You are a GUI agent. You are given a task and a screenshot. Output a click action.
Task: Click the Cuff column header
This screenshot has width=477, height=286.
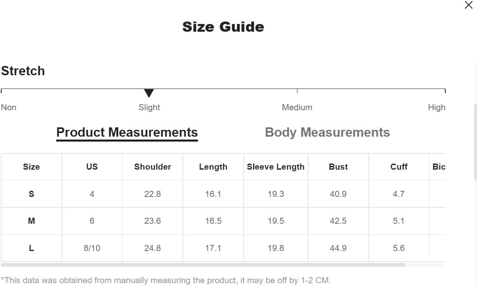[x=399, y=167]
